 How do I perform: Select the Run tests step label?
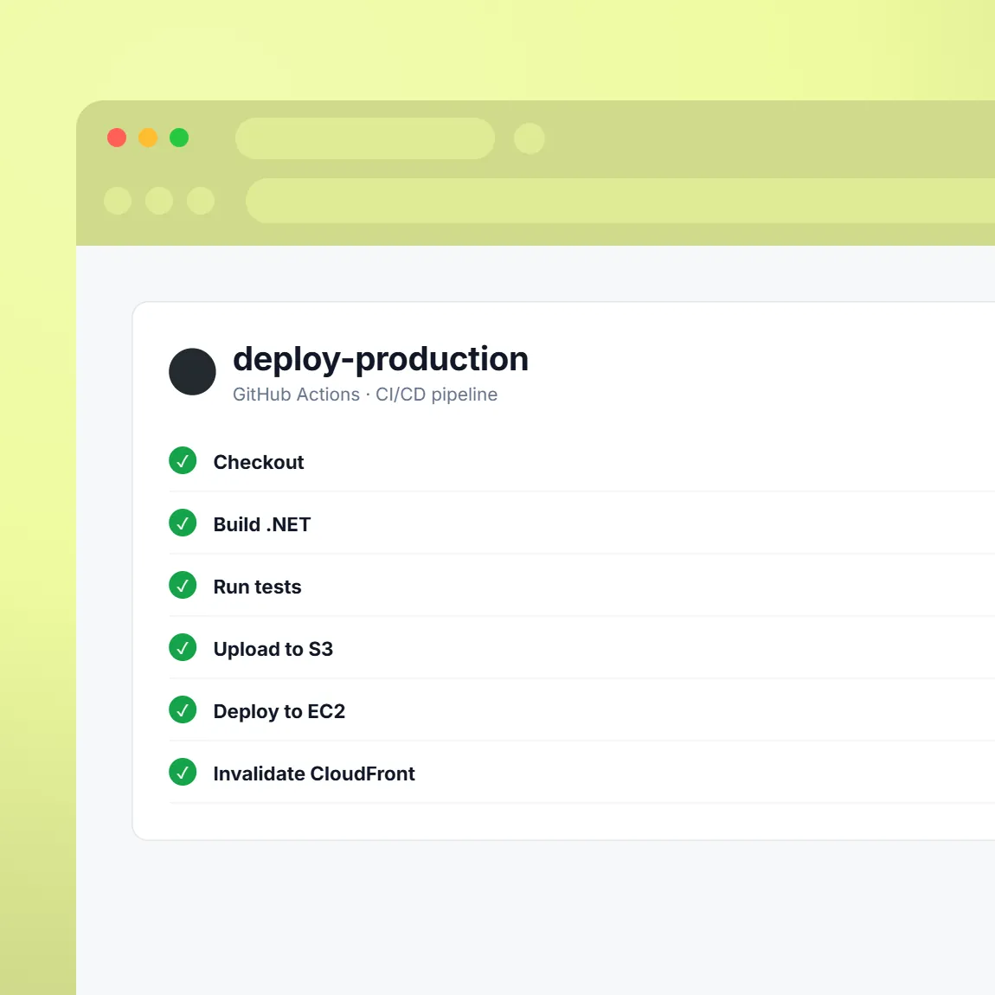[x=257, y=587]
